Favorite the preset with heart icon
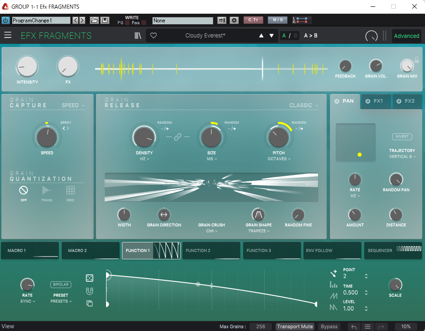This screenshot has width=425, height=331. (x=154, y=36)
